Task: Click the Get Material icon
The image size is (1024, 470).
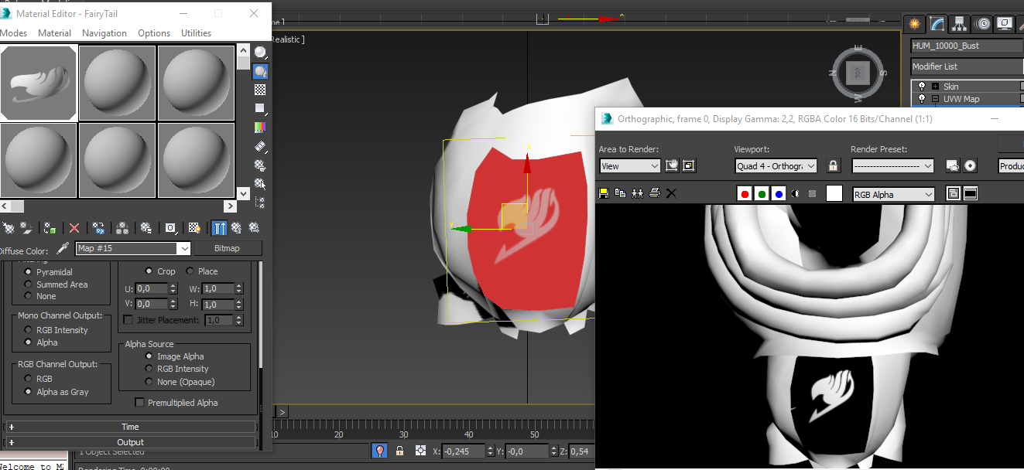Action: [x=9, y=228]
